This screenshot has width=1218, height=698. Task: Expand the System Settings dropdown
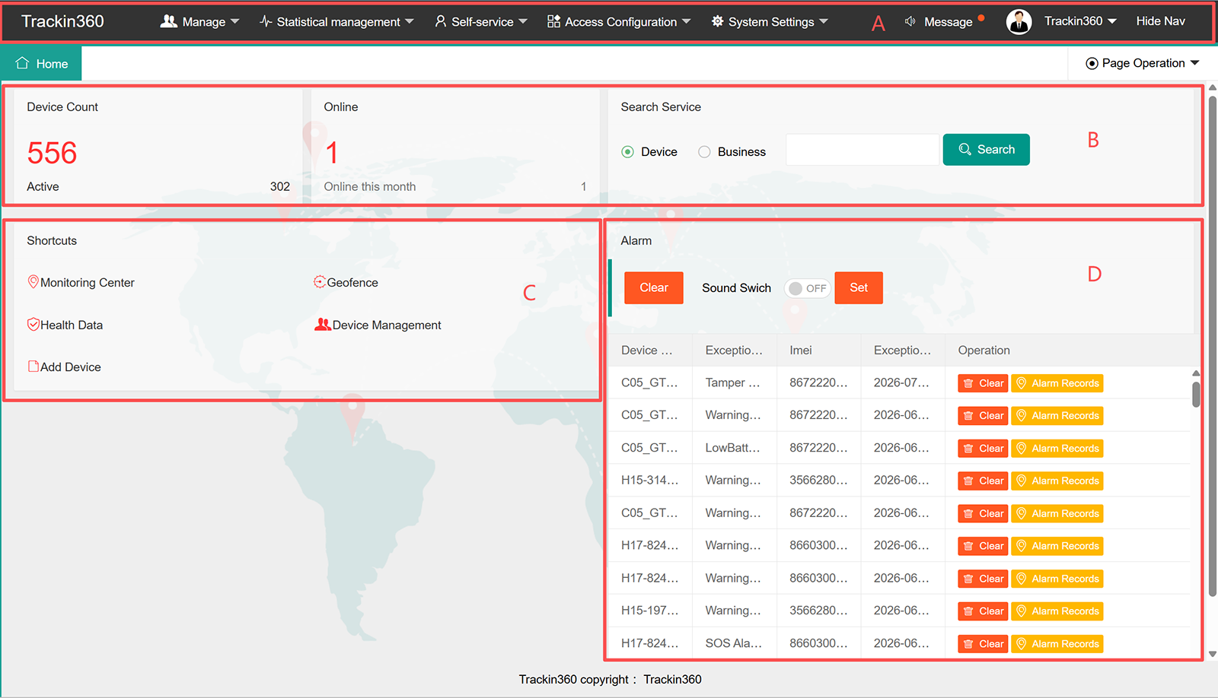[770, 22]
